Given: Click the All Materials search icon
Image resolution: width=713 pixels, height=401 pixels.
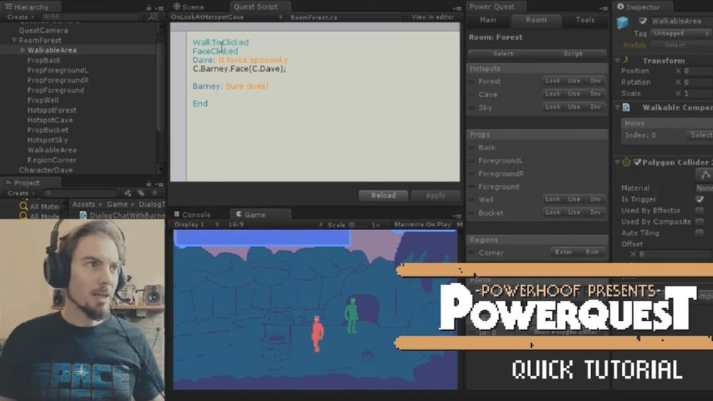Looking at the screenshot, I should [x=24, y=206].
